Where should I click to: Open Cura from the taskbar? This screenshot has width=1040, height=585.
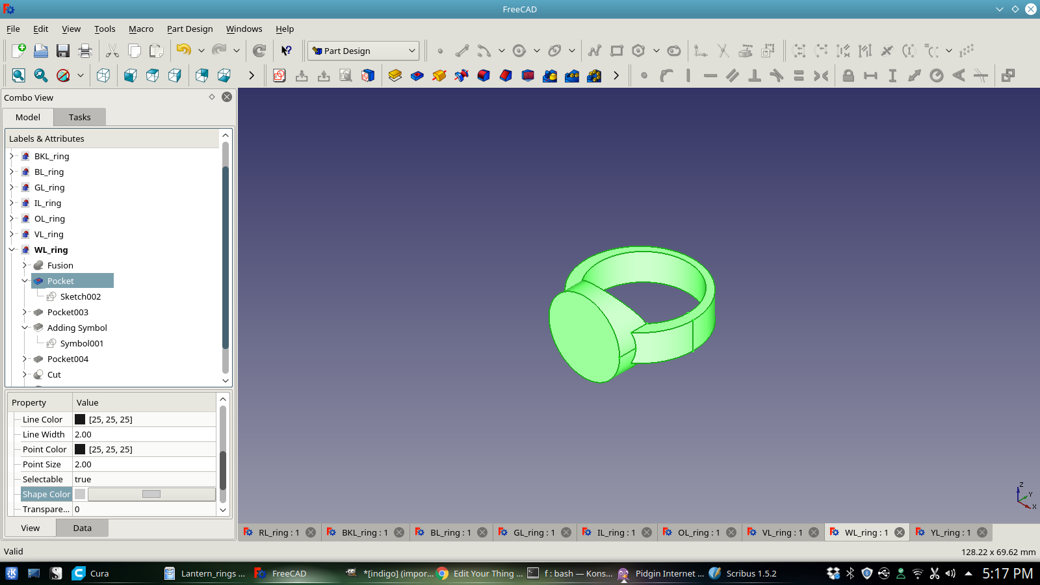(90, 573)
